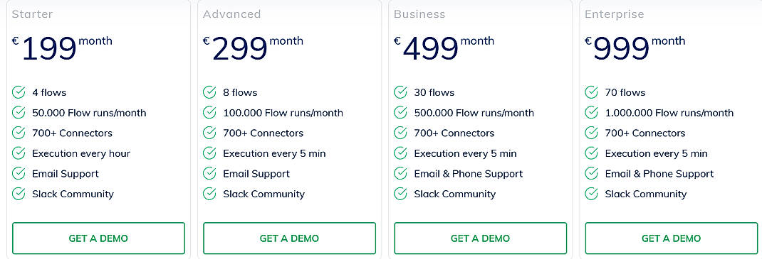Click Advanced's Slack Community checkmark icon

209,194
